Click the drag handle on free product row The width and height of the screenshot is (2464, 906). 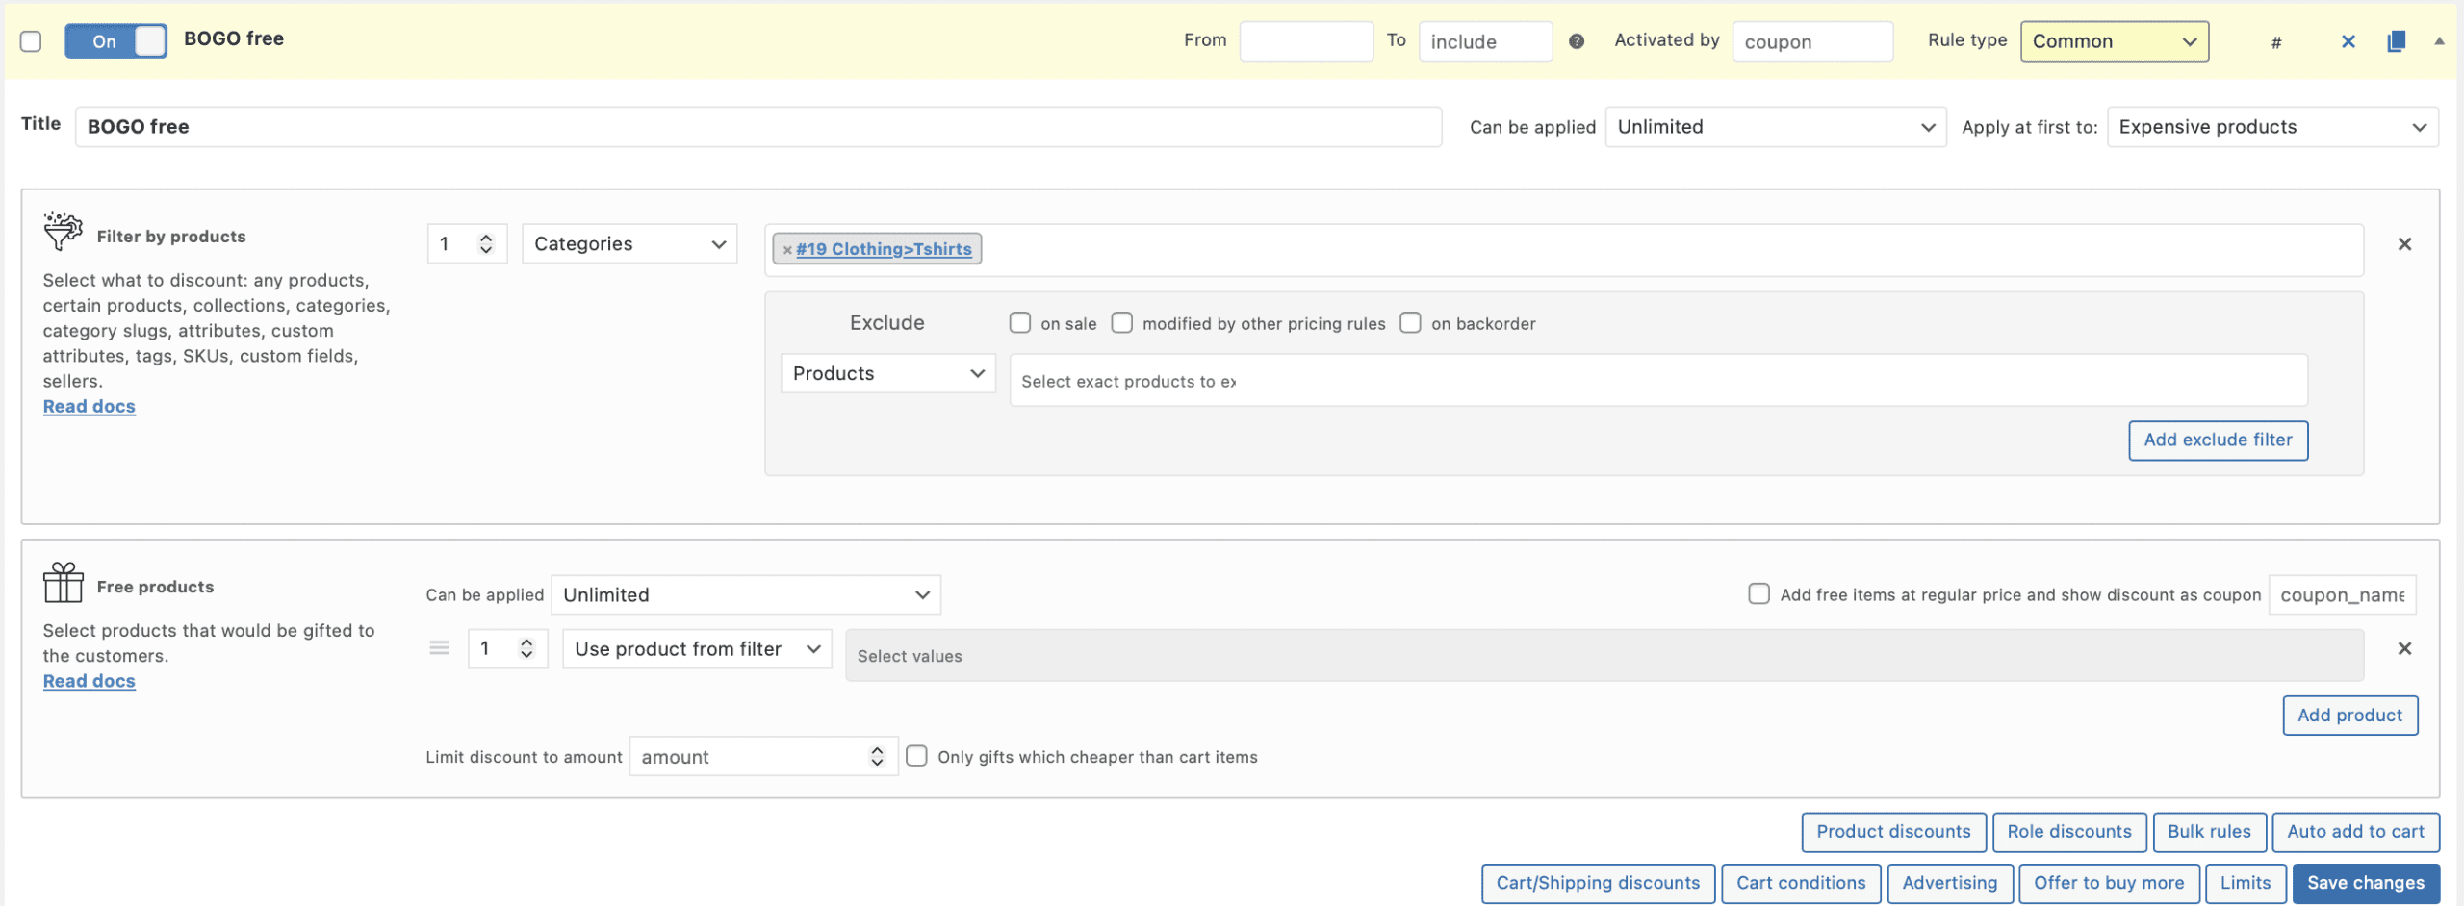(439, 648)
